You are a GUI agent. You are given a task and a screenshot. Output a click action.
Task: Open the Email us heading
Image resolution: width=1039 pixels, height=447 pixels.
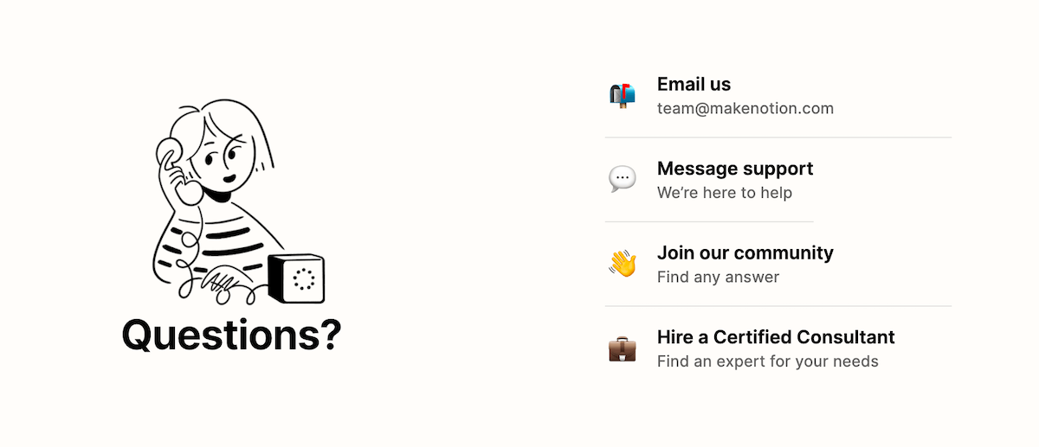click(x=694, y=84)
